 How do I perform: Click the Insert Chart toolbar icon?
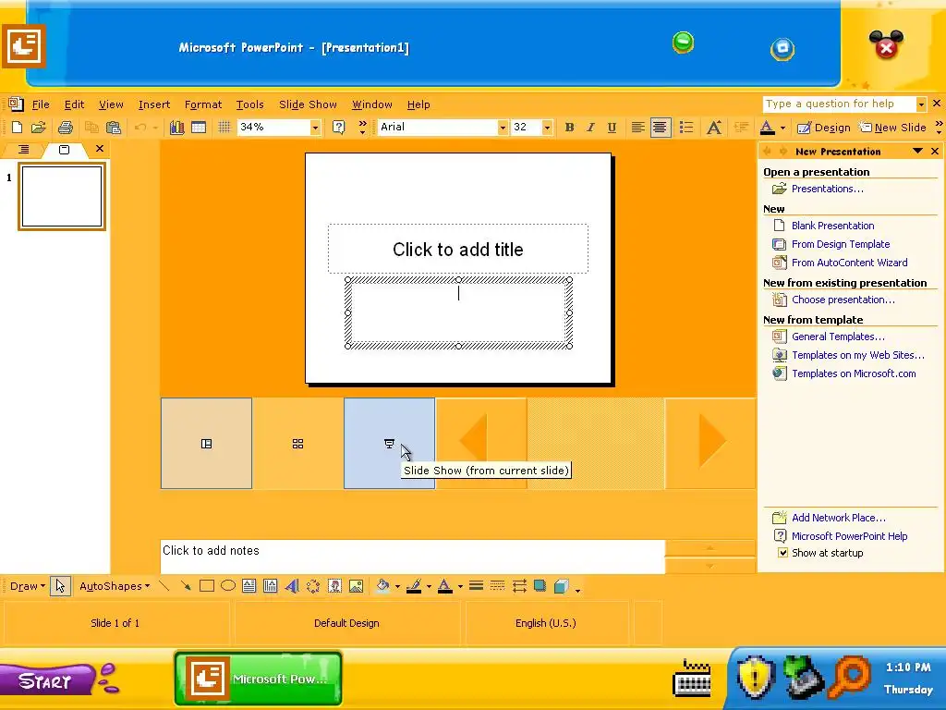pyautogui.click(x=176, y=128)
